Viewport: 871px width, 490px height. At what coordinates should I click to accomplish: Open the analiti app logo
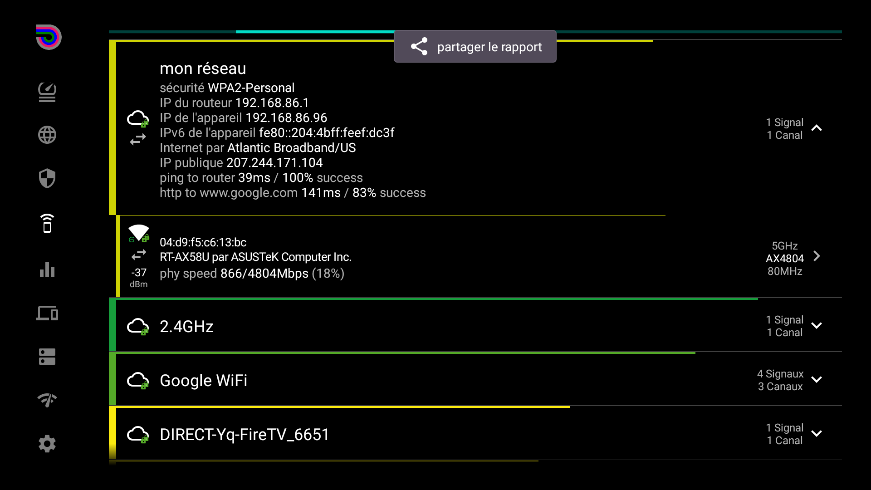[47, 37]
